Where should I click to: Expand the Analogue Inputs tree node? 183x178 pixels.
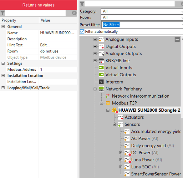click(95, 39)
